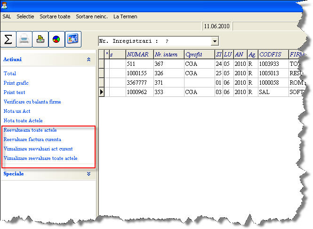This screenshot has height=229, width=313.
Task: Click Vizualizare reevaluari act curent link
Action: [38, 149]
